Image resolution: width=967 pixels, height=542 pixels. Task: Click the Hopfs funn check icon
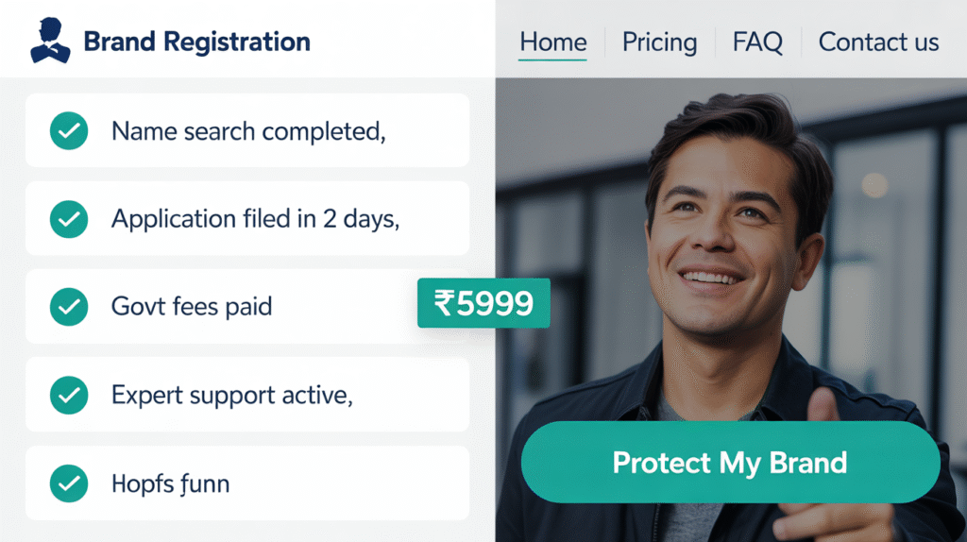click(69, 483)
